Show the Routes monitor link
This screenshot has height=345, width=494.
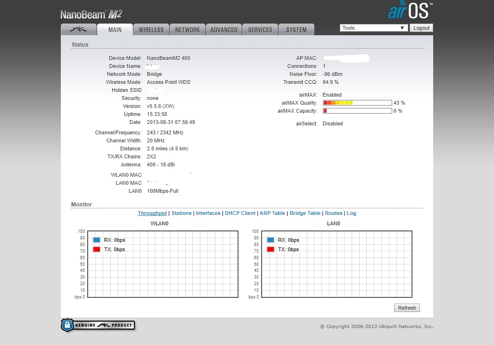pyautogui.click(x=334, y=213)
